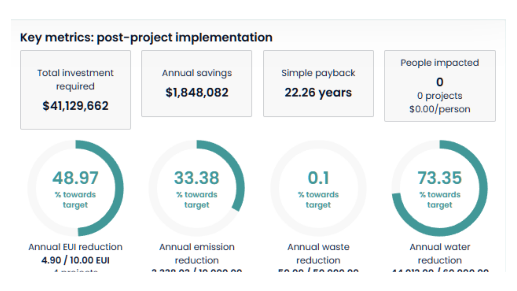This screenshot has width=517, height=291.
Task: Select the Annual water reduction label
Action: [440, 253]
